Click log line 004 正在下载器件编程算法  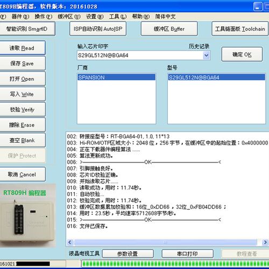click(103, 150)
